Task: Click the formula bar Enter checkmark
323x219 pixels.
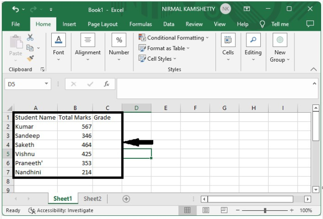Action: (90, 84)
